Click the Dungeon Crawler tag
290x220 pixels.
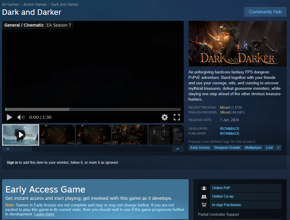[x=227, y=148]
